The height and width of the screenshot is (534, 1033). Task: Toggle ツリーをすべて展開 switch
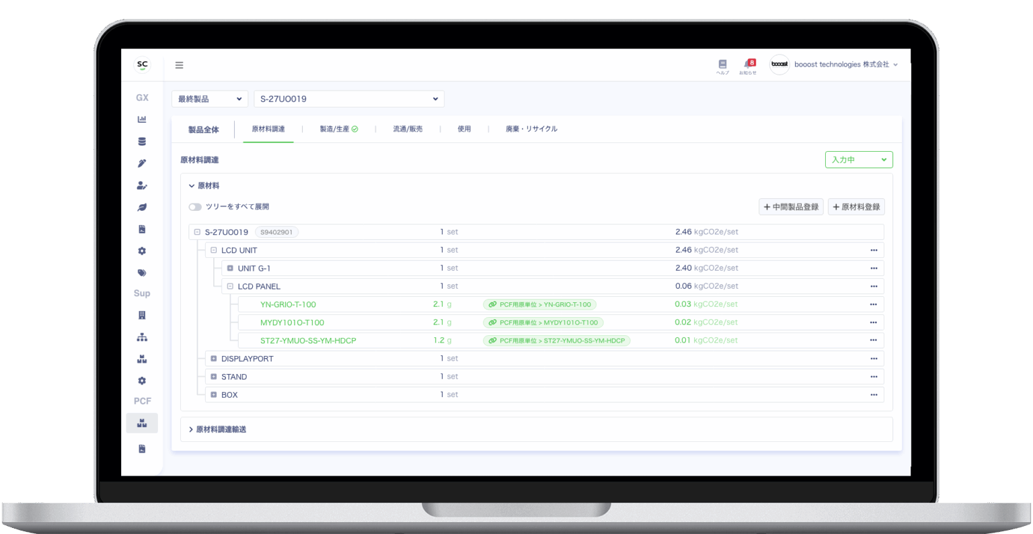[x=195, y=207]
